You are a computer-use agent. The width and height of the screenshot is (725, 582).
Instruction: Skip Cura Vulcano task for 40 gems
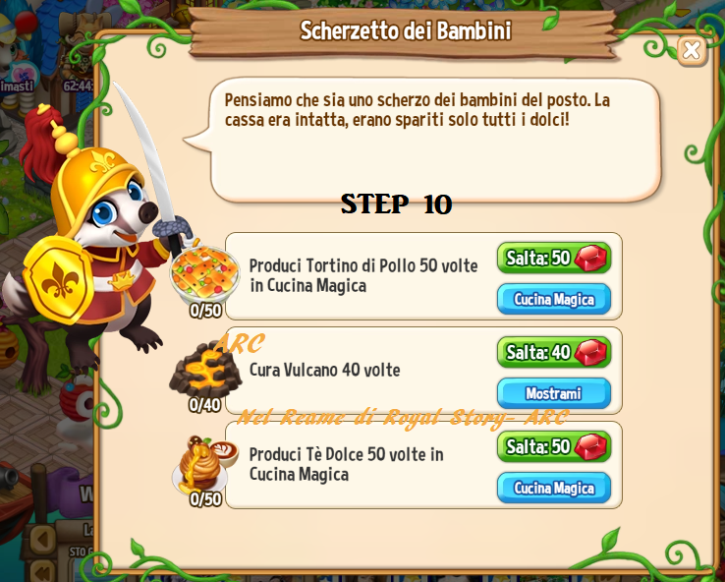coord(554,352)
